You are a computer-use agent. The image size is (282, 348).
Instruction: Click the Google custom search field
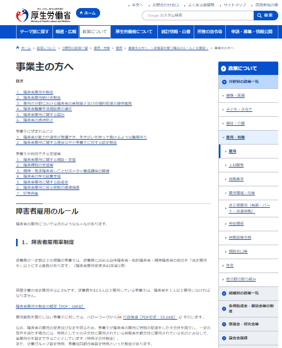197,16
